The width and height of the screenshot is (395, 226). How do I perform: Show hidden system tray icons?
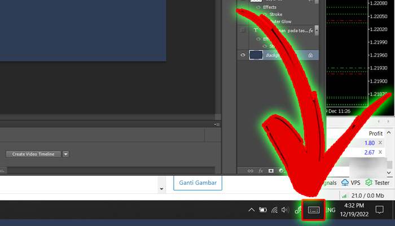251,210
